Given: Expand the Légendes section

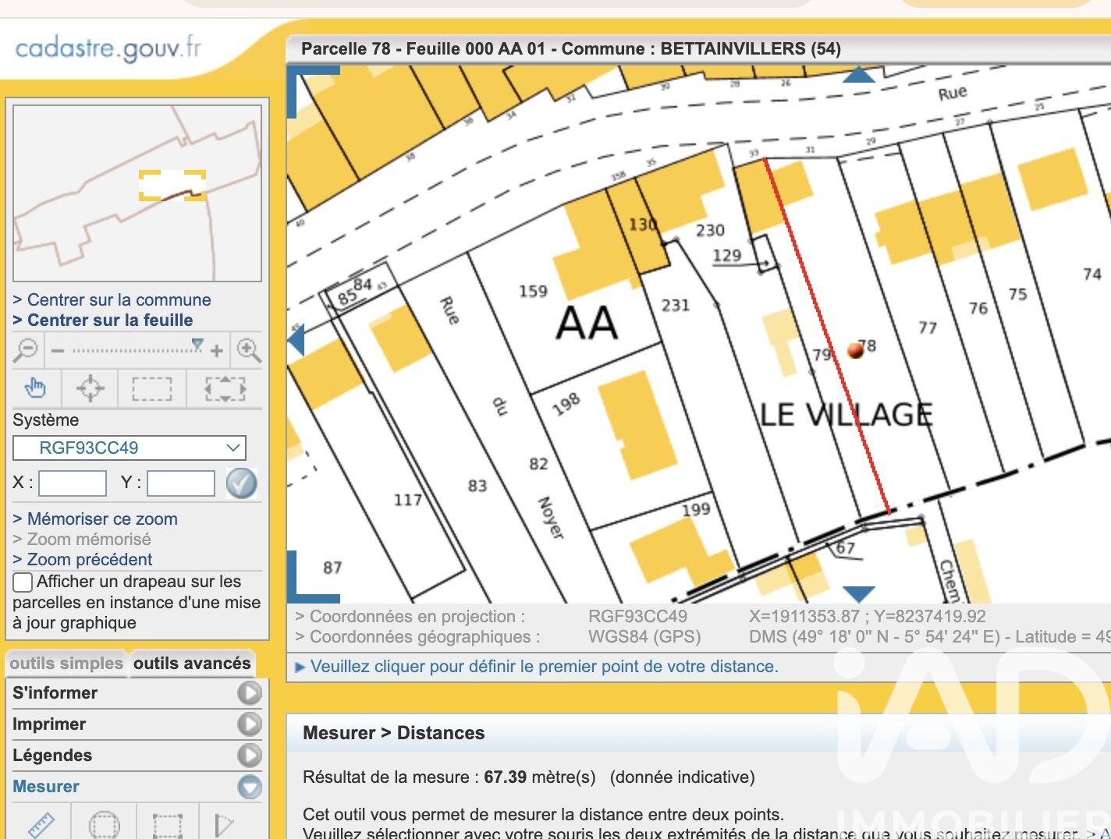Looking at the screenshot, I should (249, 756).
